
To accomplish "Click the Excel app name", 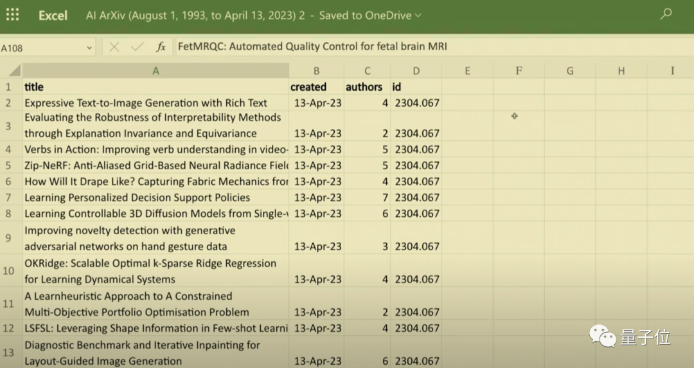I will pos(53,15).
